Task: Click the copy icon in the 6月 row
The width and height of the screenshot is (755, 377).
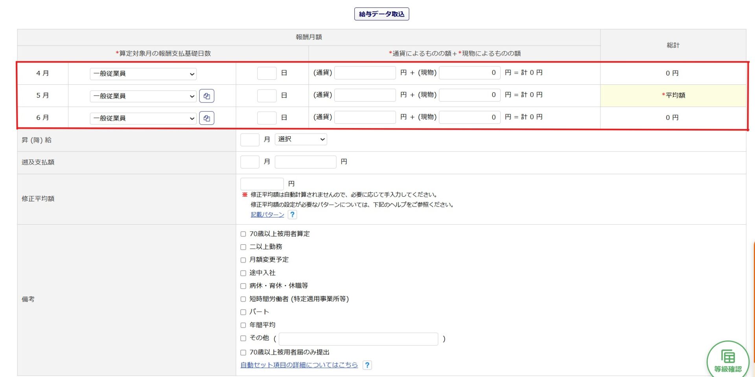Action: pos(207,118)
